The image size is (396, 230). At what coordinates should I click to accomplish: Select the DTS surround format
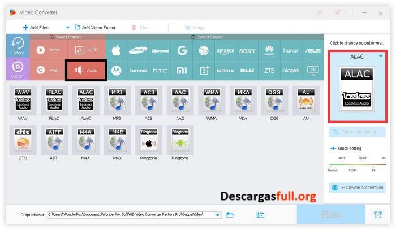pos(23,140)
